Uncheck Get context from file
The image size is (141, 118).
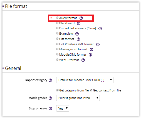click(91, 90)
